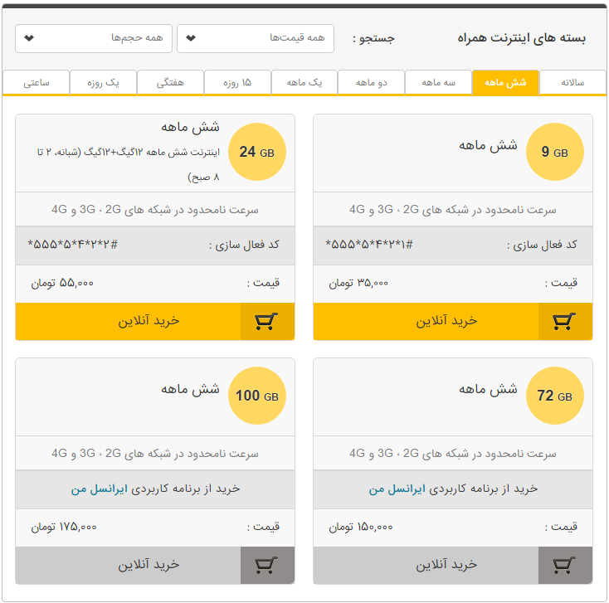Open the ۱۵ روزه tab

[x=237, y=82]
